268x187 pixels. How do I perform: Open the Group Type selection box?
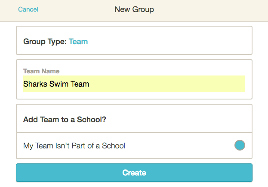[x=134, y=40]
